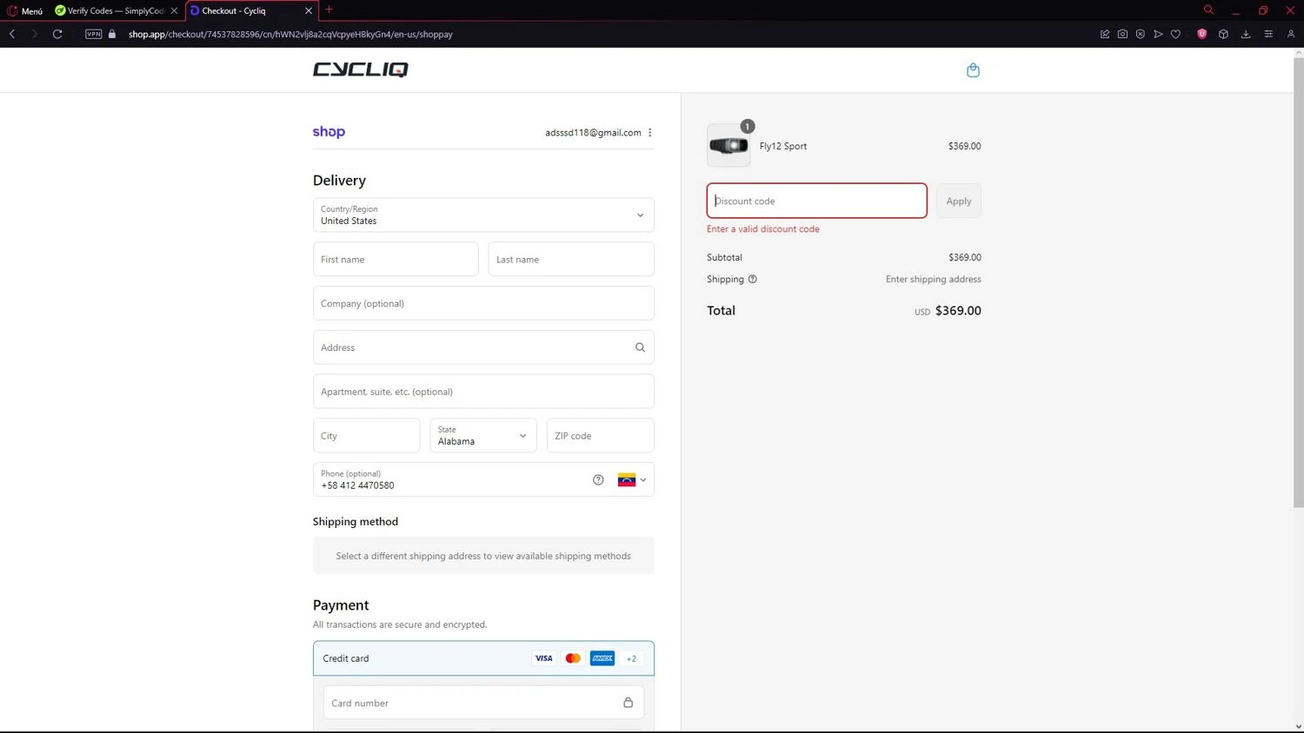Click the Visa card logo

[543, 658]
